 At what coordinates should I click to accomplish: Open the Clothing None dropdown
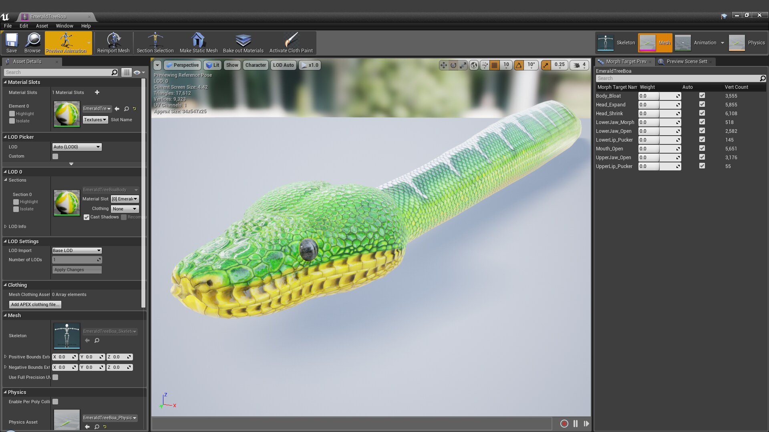pyautogui.click(x=125, y=208)
